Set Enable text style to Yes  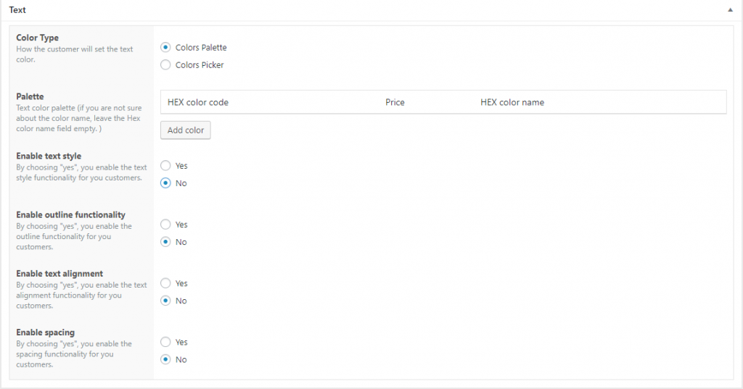pos(165,166)
